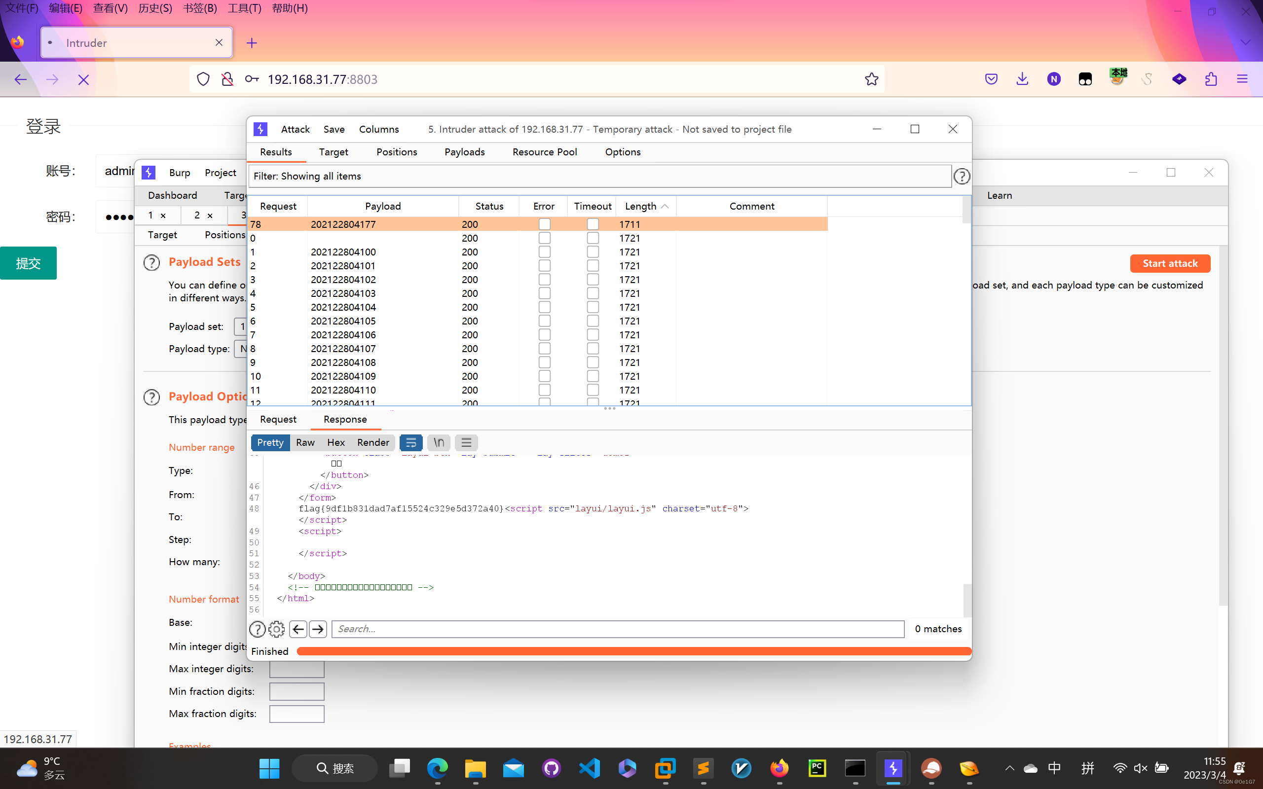Toggle Error checkbox for request 78

544,224
